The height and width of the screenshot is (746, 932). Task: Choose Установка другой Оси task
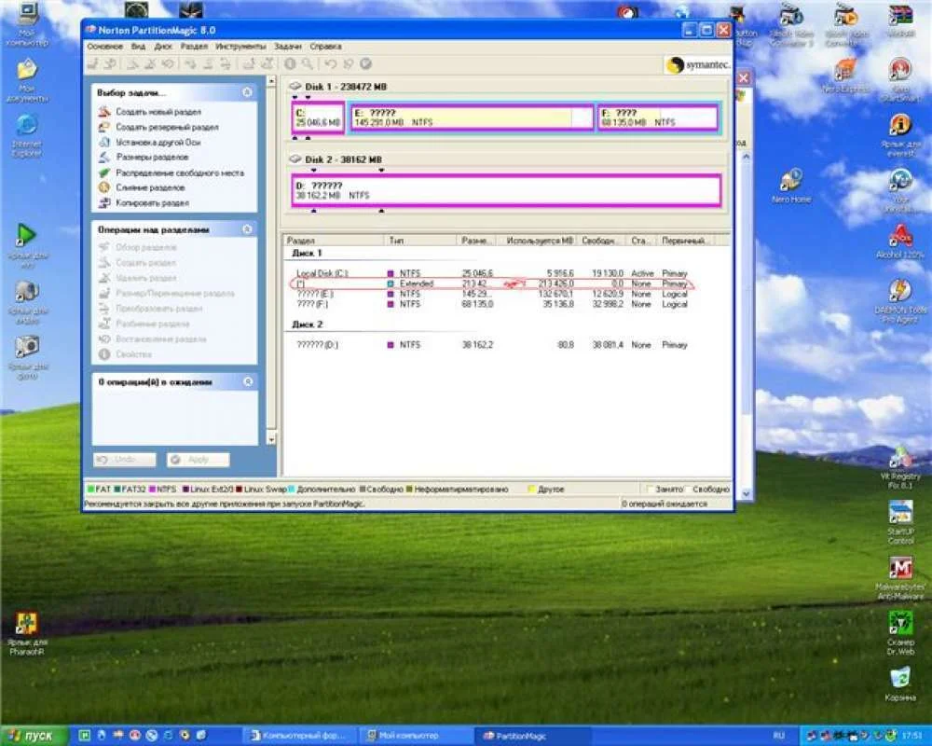tap(158, 143)
